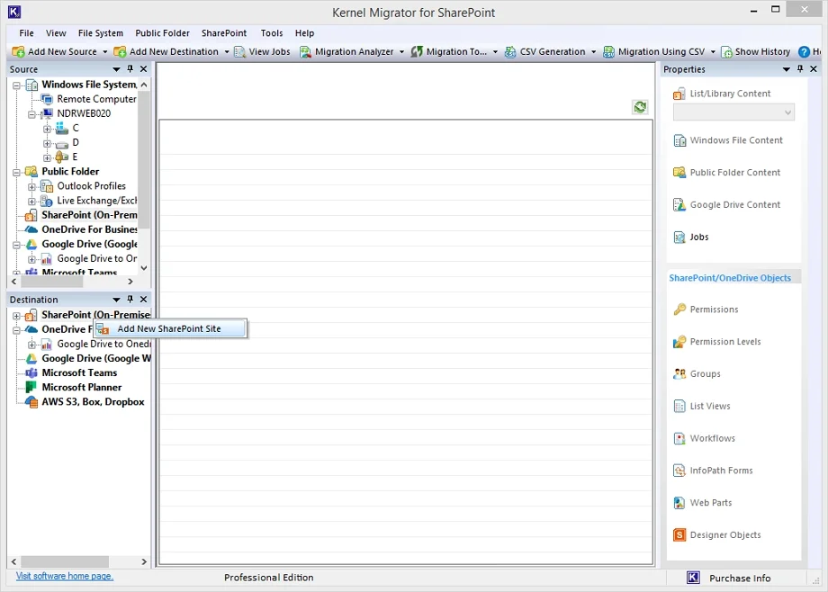Select AWS S3, Box, Dropbox destination
This screenshot has height=592, width=828.
93,402
